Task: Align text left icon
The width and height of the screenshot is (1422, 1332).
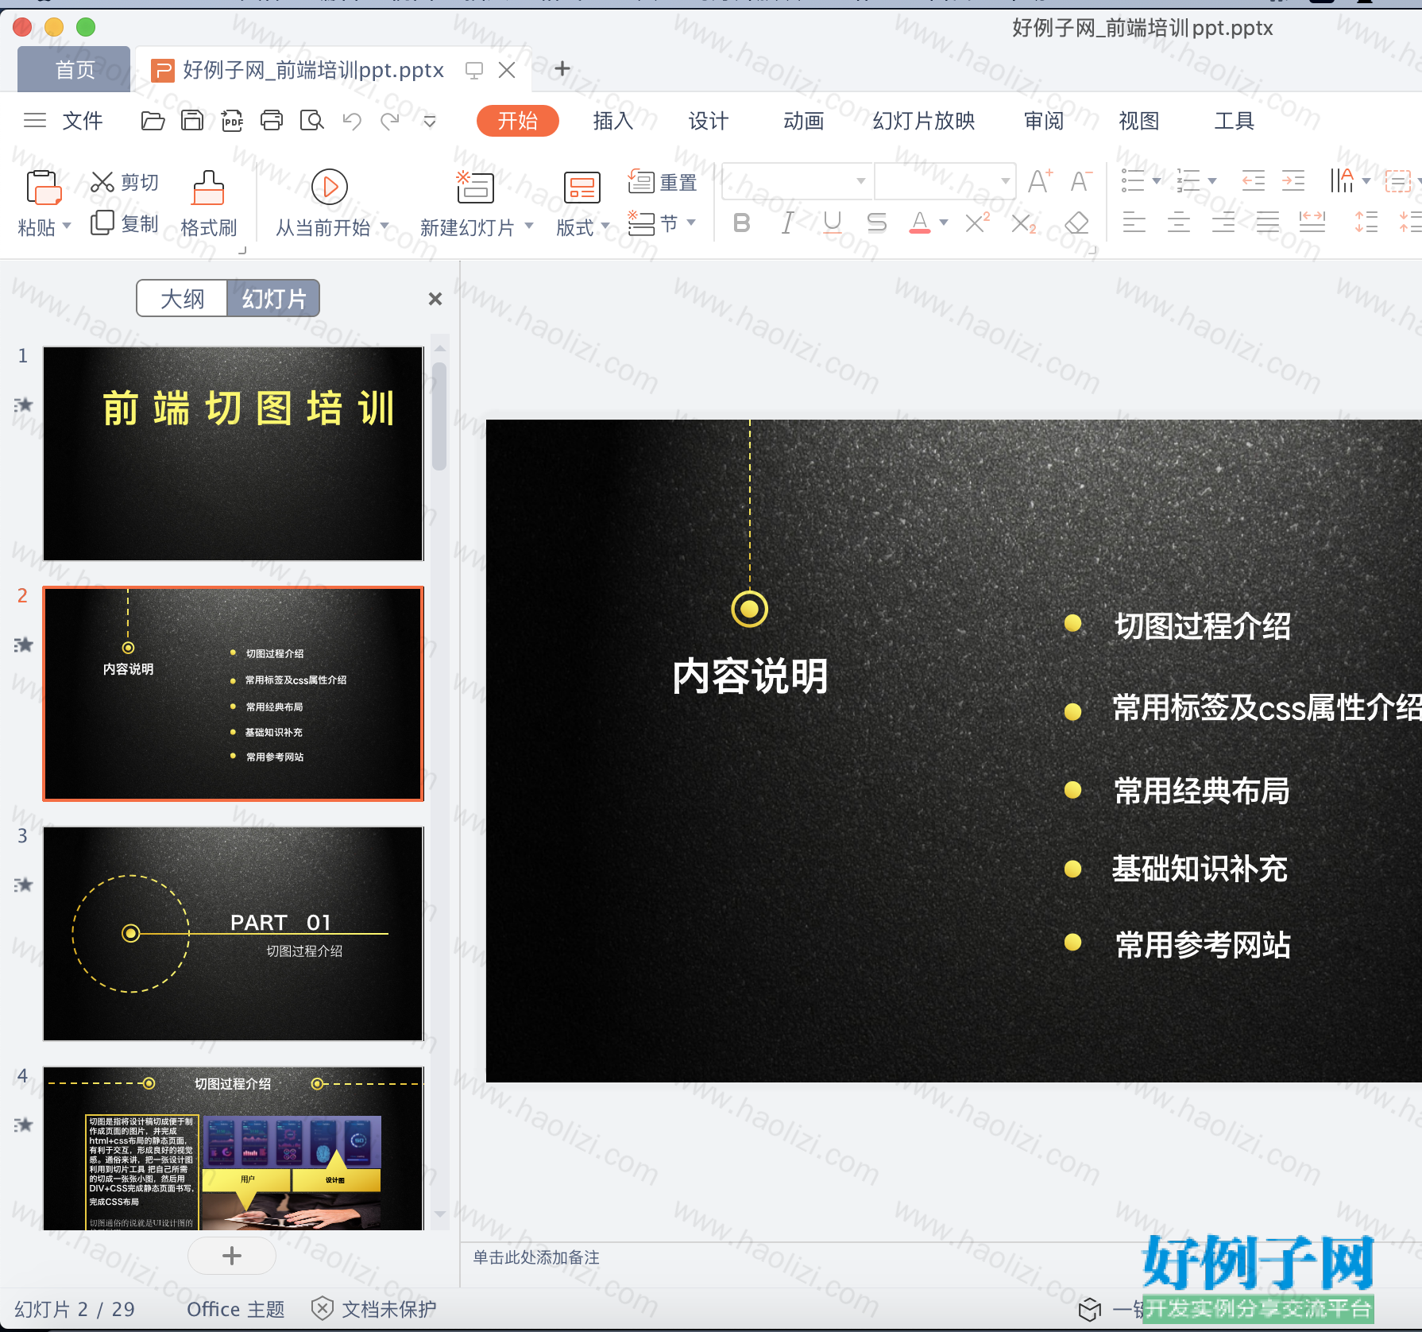Action: 1134,223
